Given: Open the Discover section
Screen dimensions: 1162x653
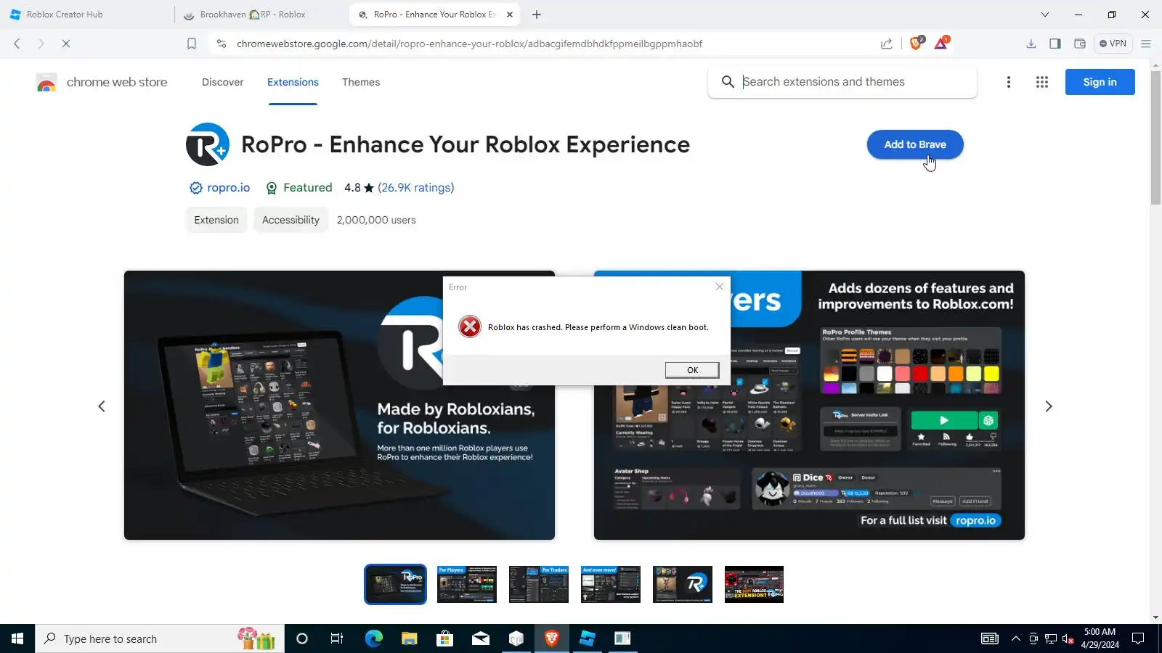Looking at the screenshot, I should tap(223, 82).
